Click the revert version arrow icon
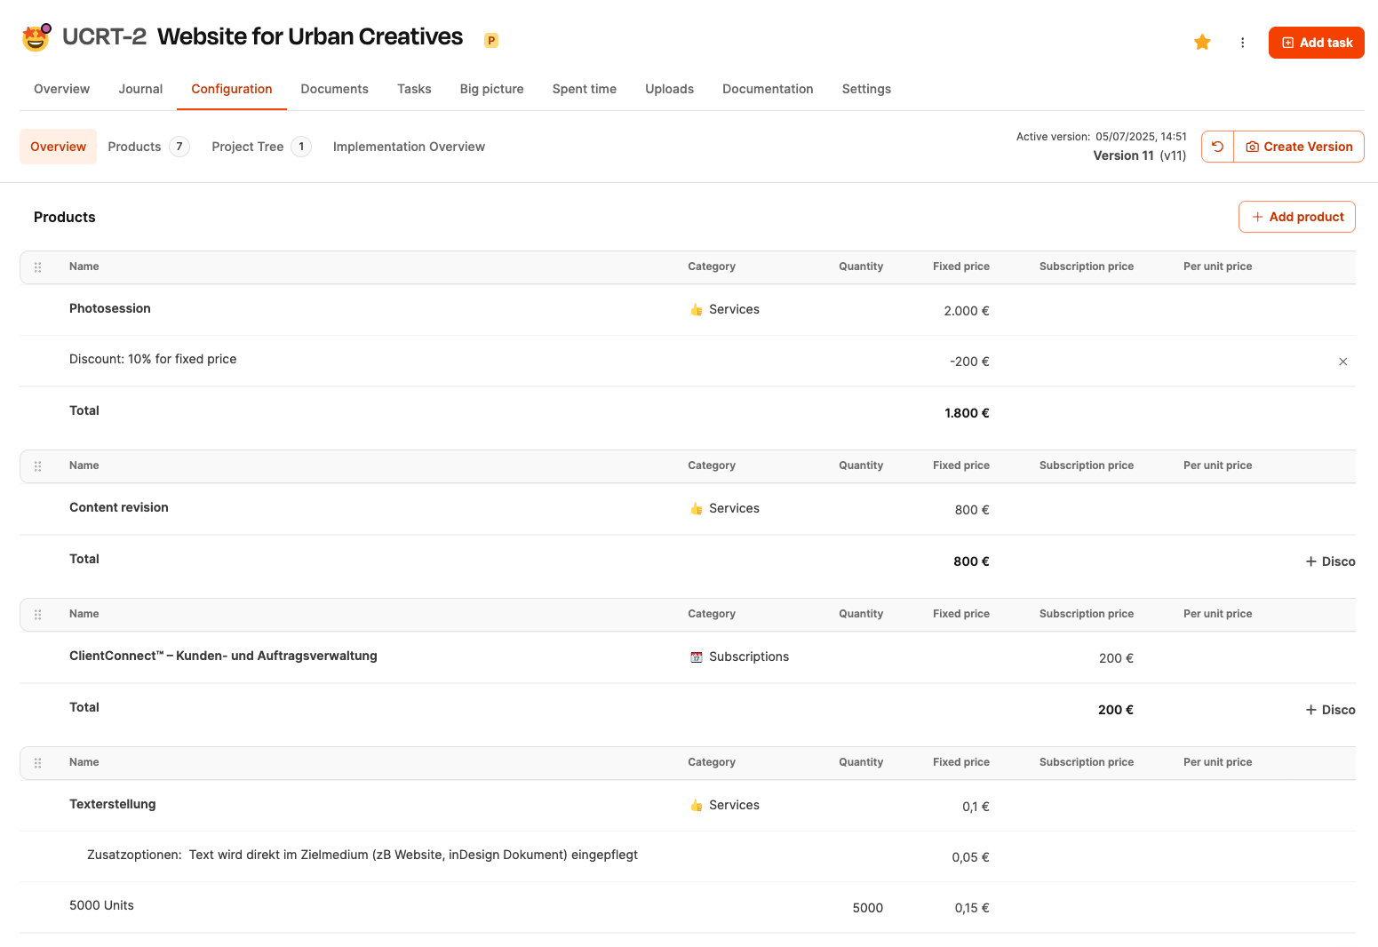The width and height of the screenshot is (1378, 947). [1217, 147]
